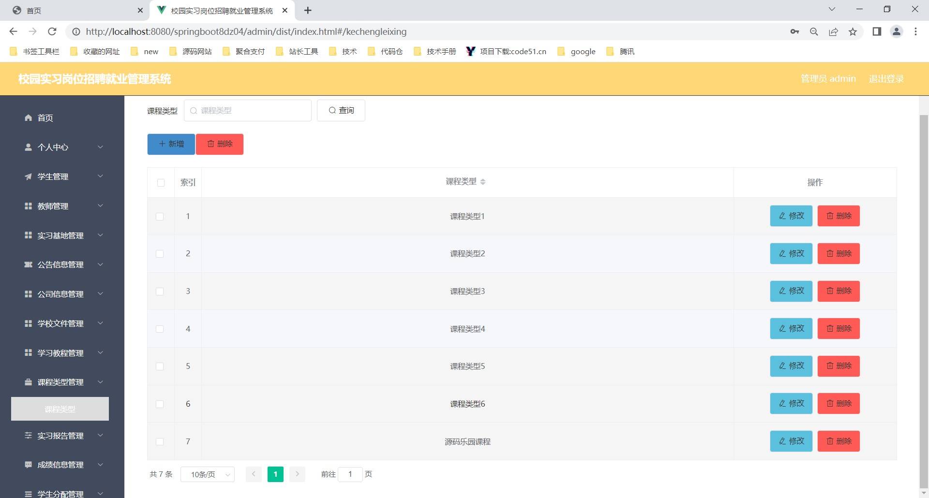929x498 pixels.
Task: Check the select-all checkbox in table header
Action: pyautogui.click(x=160, y=183)
